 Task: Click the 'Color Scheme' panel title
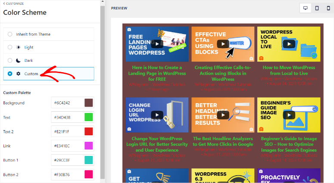coord(25,12)
